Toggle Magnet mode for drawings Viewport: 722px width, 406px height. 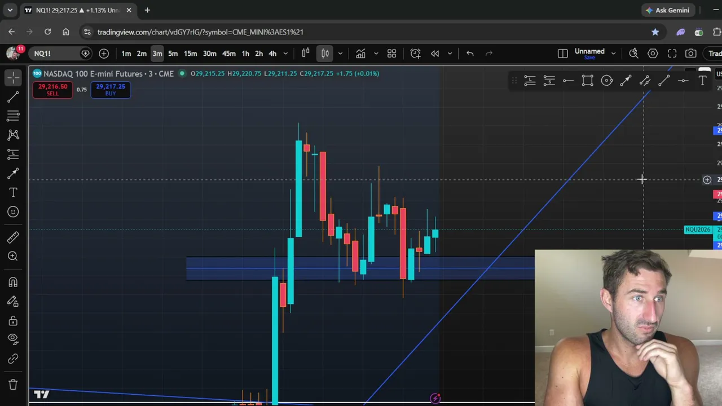click(13, 282)
